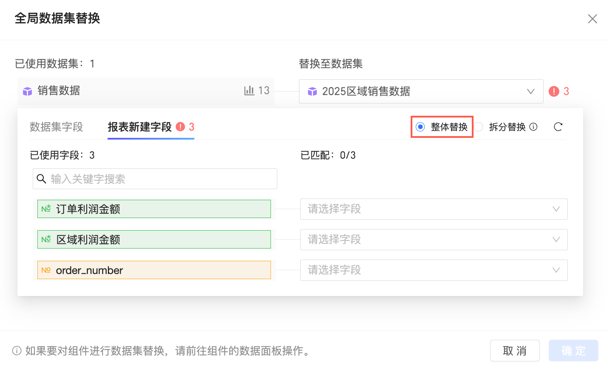
Task: Click the bar chart icon next to 13
Action: 249,90
